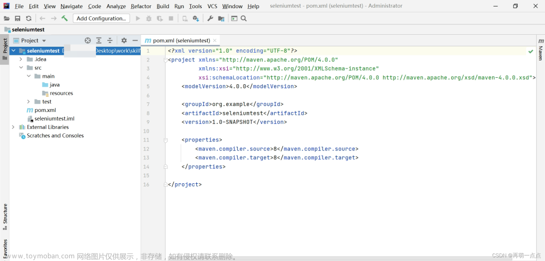Expand the External Libraries node
The width and height of the screenshot is (545, 261).
[x=13, y=127]
